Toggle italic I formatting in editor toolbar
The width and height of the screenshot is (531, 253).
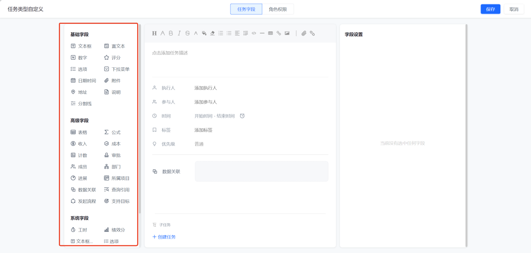(179, 33)
